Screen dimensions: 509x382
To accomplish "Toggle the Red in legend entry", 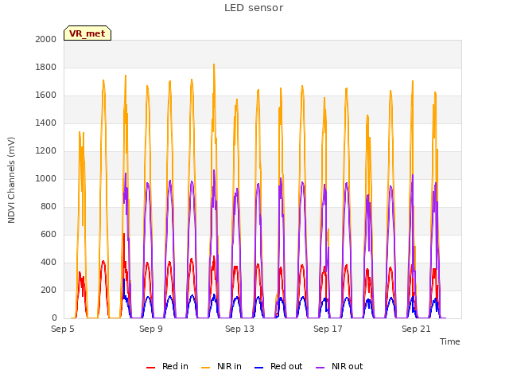I will (167, 366).
